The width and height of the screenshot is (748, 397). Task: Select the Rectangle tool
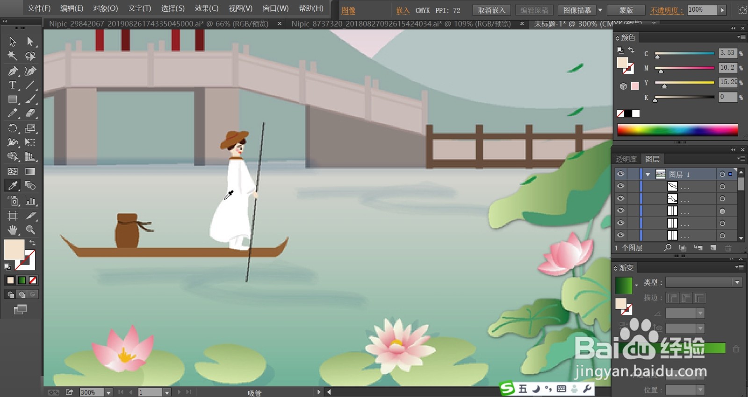point(13,99)
